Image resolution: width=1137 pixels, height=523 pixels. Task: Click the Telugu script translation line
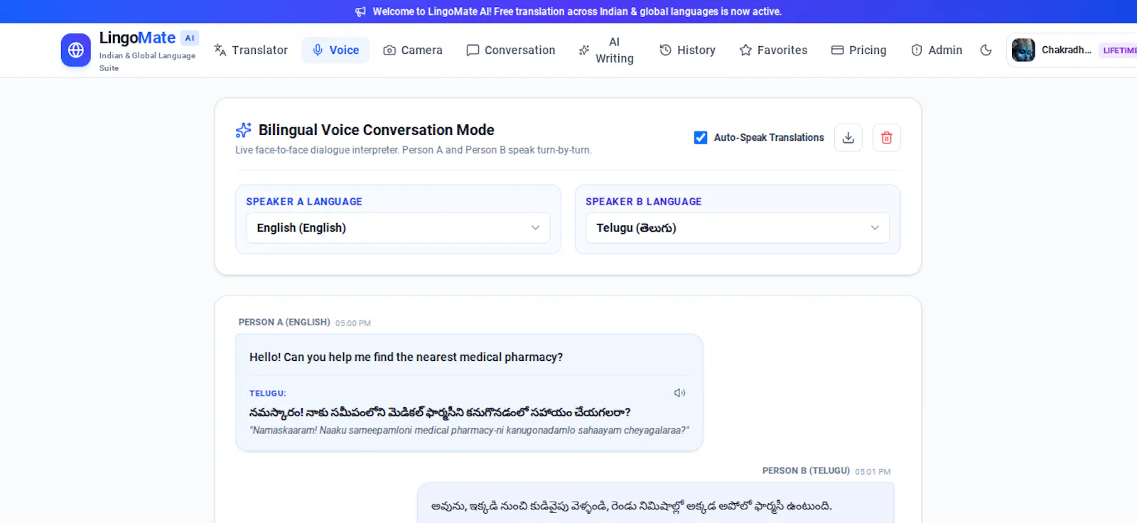coord(440,412)
